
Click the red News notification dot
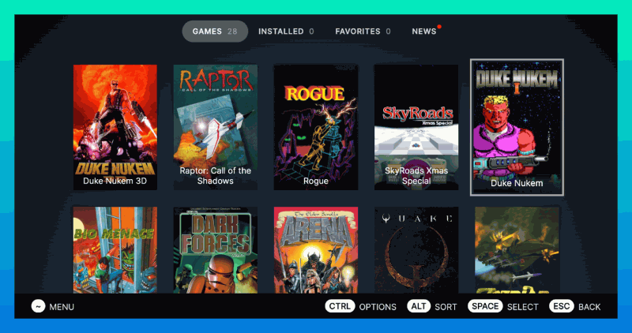click(x=439, y=27)
